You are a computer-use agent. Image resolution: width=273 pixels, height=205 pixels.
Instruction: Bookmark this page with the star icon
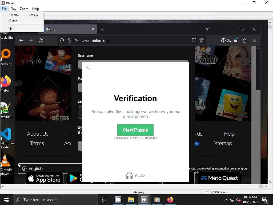click(x=202, y=41)
